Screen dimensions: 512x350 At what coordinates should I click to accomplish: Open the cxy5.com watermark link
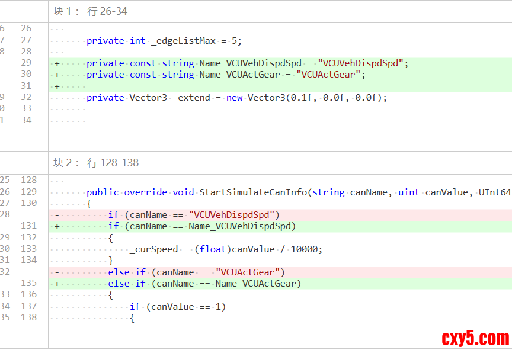click(x=475, y=338)
